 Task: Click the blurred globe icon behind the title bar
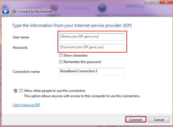point(102,8)
